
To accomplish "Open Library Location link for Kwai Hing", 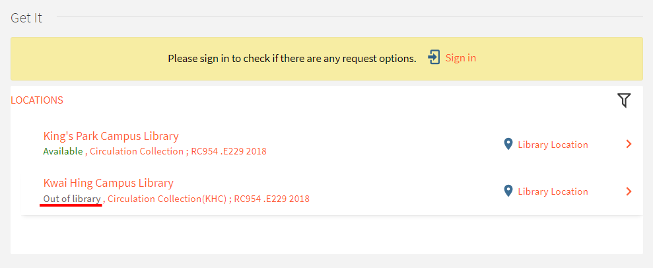I will 553,192.
